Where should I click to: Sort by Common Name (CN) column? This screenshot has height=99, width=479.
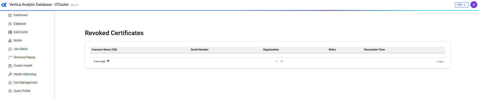(104, 49)
